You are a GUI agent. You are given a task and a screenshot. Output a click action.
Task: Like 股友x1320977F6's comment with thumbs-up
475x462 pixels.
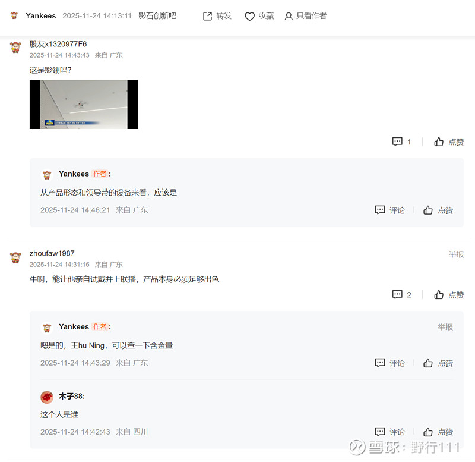(x=449, y=142)
